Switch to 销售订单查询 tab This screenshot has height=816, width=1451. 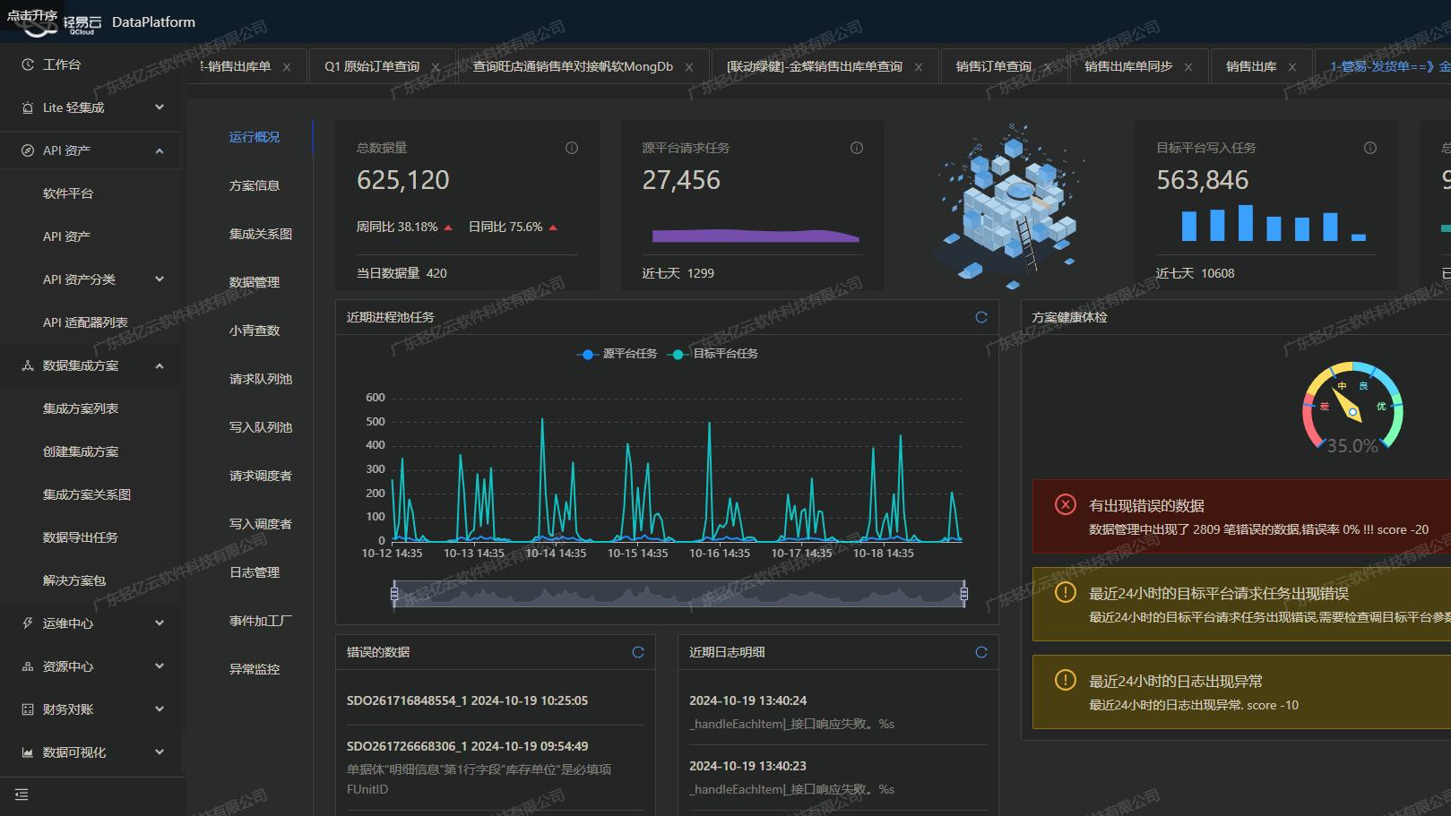click(x=993, y=66)
